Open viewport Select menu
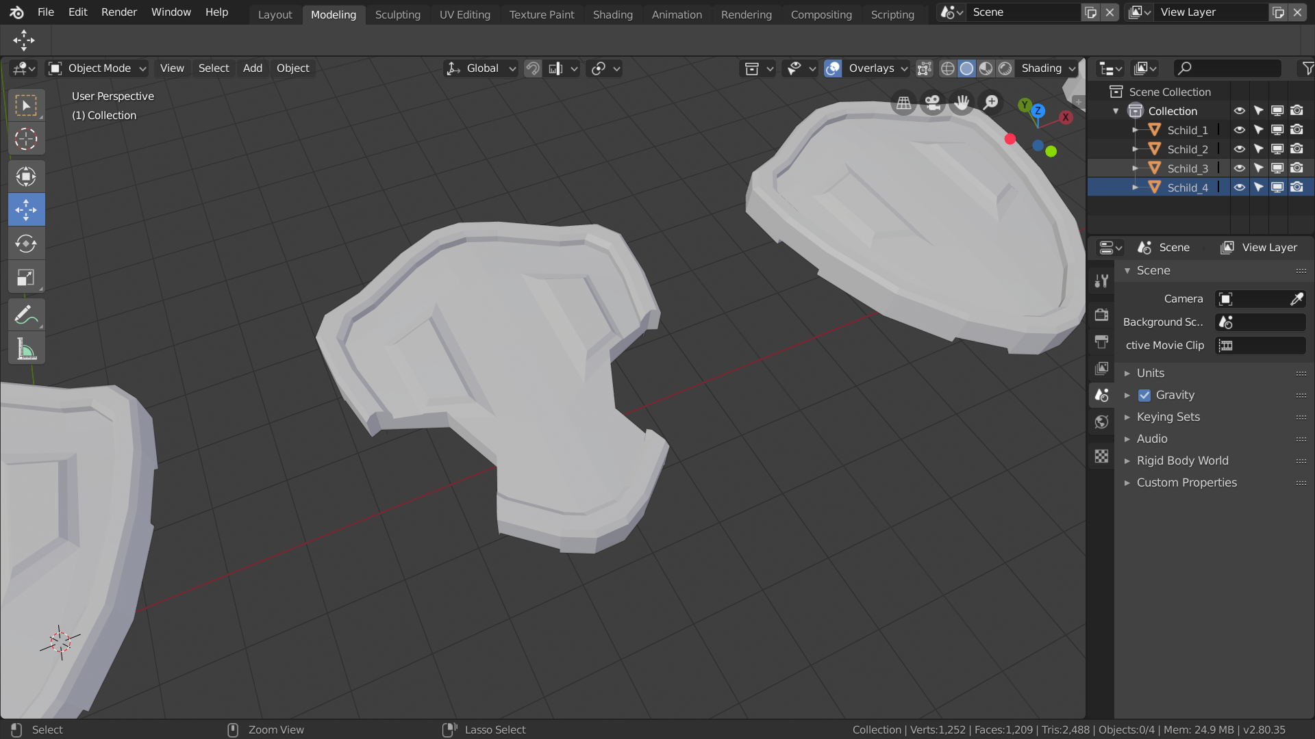 pos(214,68)
